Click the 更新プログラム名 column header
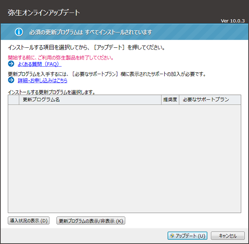 point(90,100)
